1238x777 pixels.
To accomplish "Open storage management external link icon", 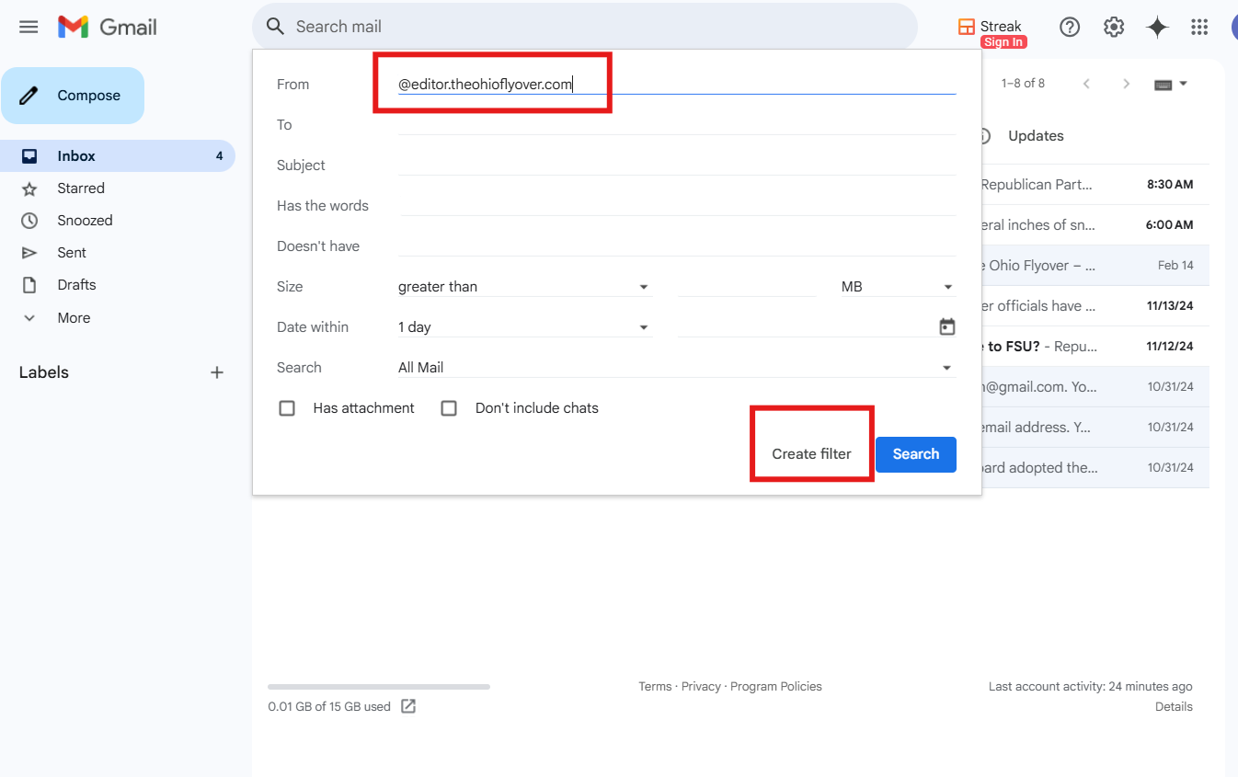I will (x=408, y=706).
